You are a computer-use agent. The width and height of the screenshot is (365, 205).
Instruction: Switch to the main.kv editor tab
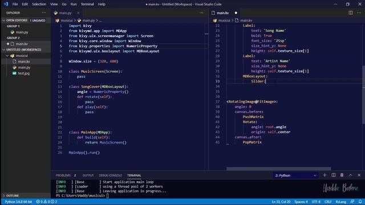223,13
